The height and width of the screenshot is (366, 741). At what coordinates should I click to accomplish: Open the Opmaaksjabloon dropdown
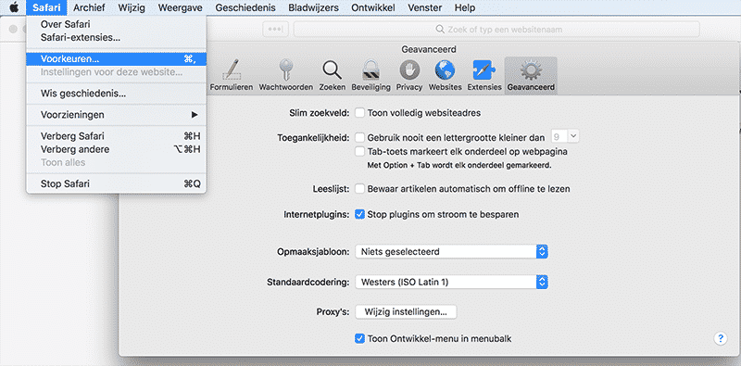(x=451, y=251)
